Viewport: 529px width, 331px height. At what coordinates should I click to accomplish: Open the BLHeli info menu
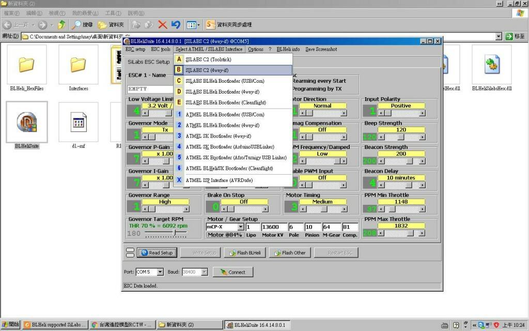tap(288, 49)
